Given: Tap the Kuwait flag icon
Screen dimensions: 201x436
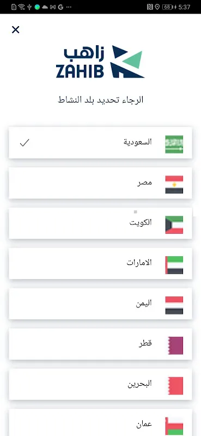Looking at the screenshot, I should point(174,225).
